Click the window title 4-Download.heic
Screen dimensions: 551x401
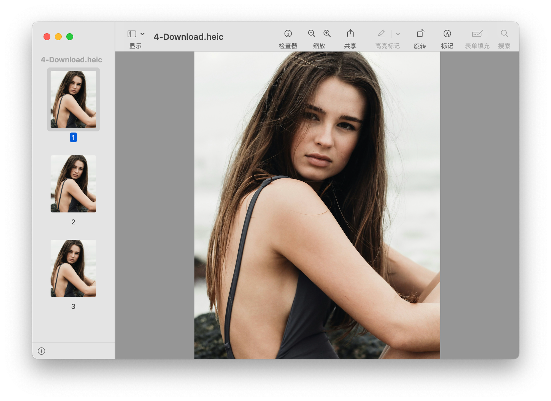[188, 37]
